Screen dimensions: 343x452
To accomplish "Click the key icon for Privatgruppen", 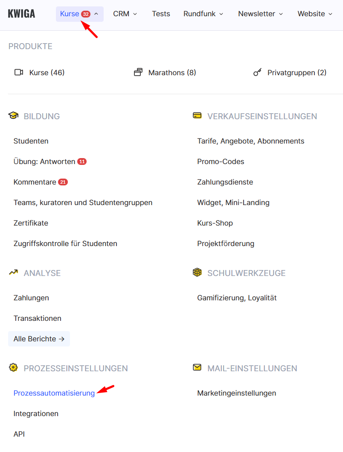I will (x=257, y=73).
